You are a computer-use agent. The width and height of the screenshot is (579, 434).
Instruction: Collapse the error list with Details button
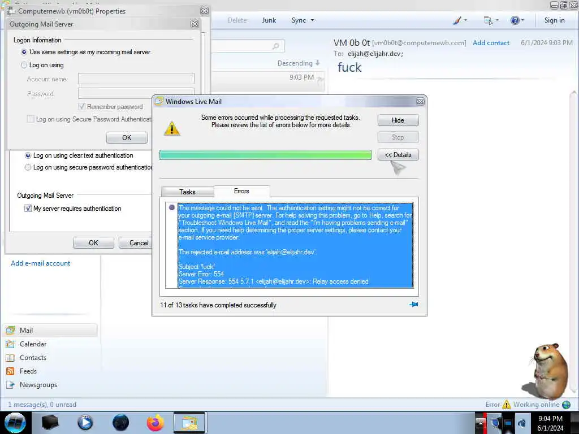click(398, 155)
